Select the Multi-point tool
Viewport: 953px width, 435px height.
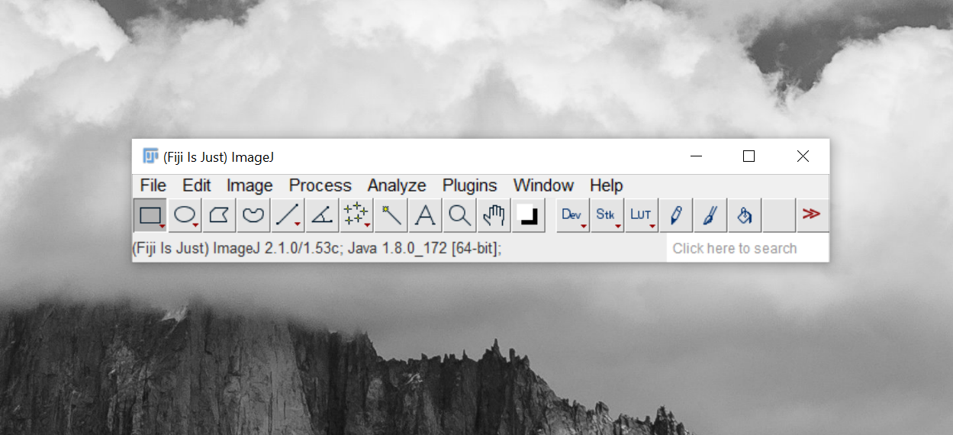tap(356, 215)
